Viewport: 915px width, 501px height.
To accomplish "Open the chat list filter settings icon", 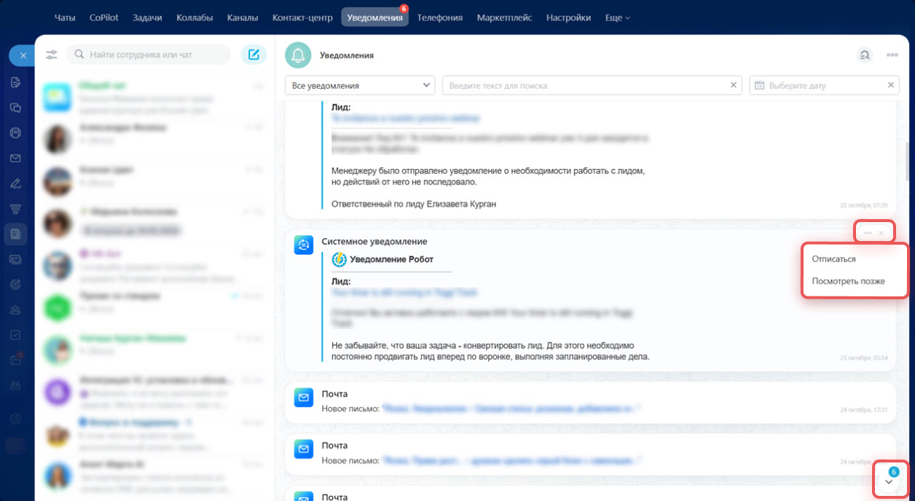I will 51,55.
